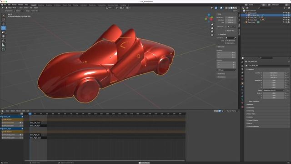Click the NLA editor type icon
Image resolution: width=291 pixels, height=164 pixels.
coord(3,111)
